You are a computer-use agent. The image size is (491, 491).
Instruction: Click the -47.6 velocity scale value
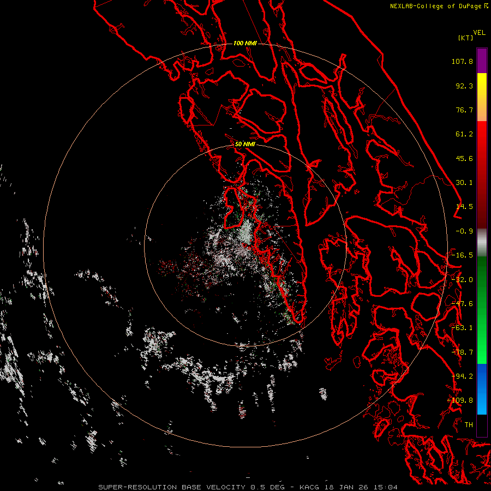click(x=462, y=304)
